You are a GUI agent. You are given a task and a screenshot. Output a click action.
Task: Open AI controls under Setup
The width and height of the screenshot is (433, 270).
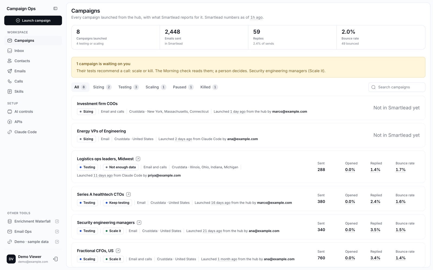coord(33,112)
